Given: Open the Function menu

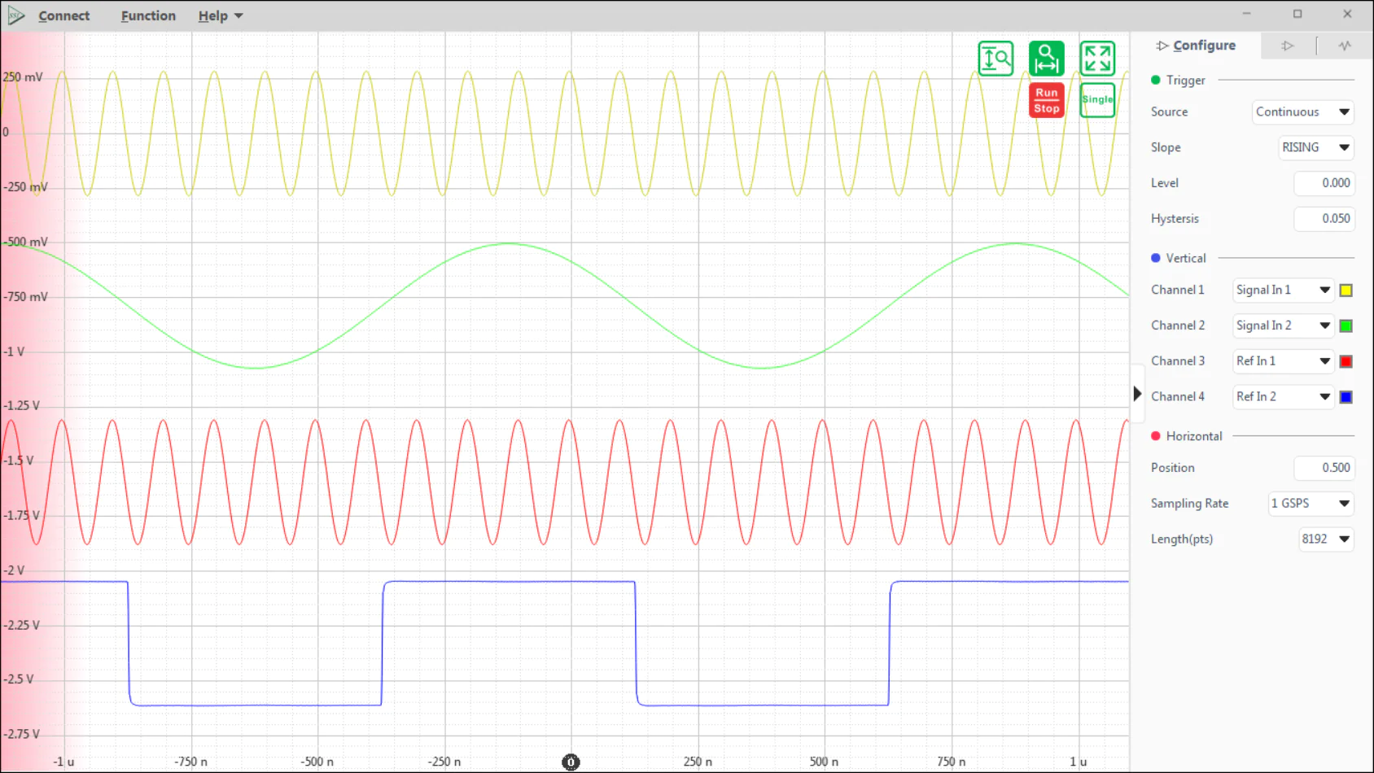Looking at the screenshot, I should tap(148, 16).
